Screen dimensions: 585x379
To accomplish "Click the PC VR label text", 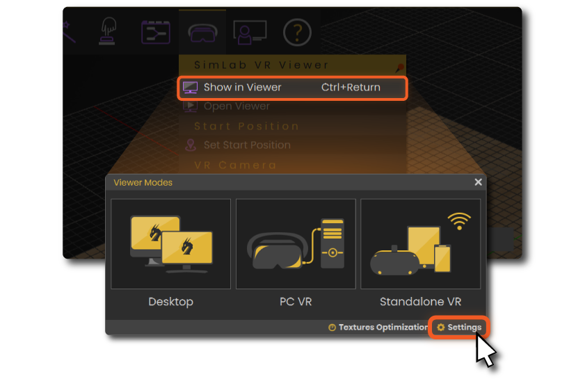I will click(x=296, y=302).
